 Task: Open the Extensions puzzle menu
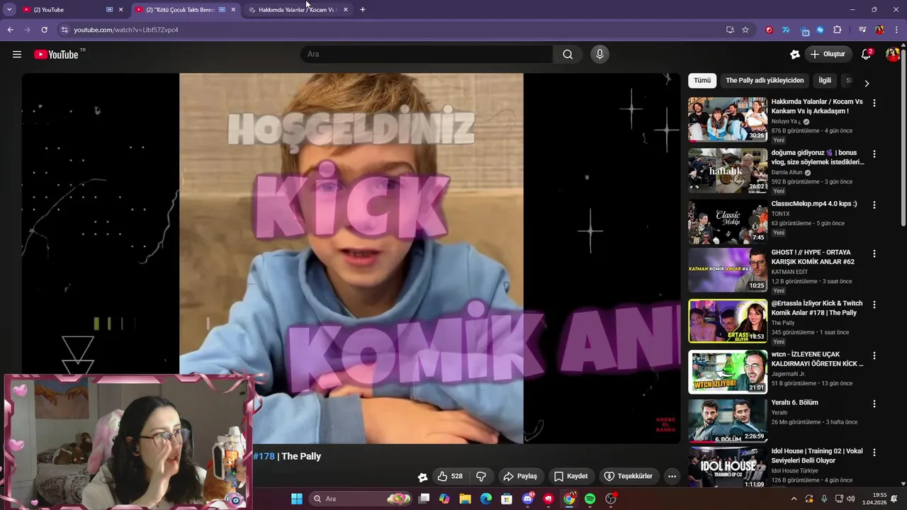[x=837, y=30]
